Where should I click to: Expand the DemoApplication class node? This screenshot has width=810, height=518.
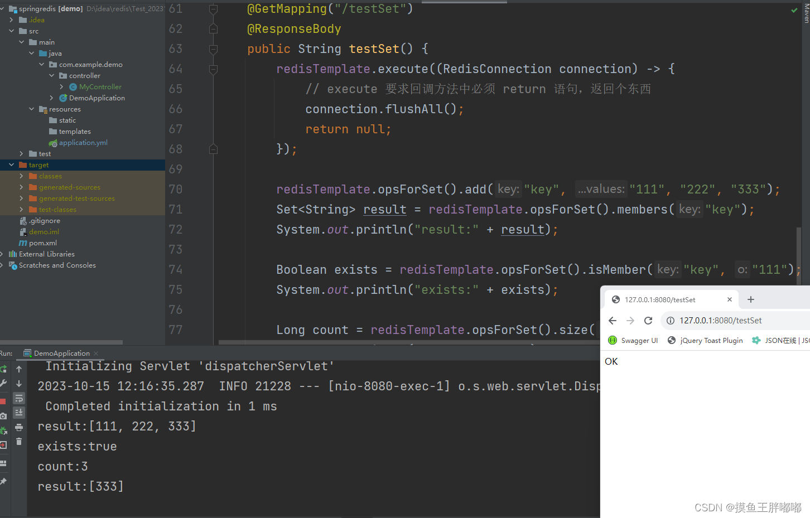(52, 98)
